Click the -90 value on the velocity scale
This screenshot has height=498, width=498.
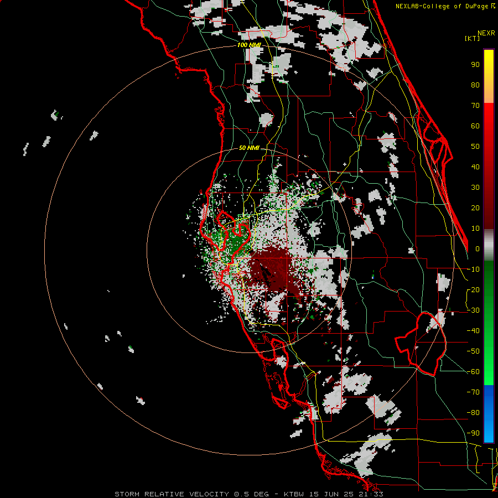pyautogui.click(x=474, y=433)
